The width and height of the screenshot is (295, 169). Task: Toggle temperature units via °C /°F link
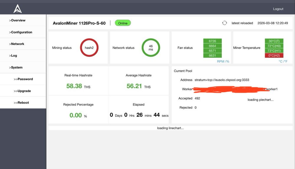(283, 61)
